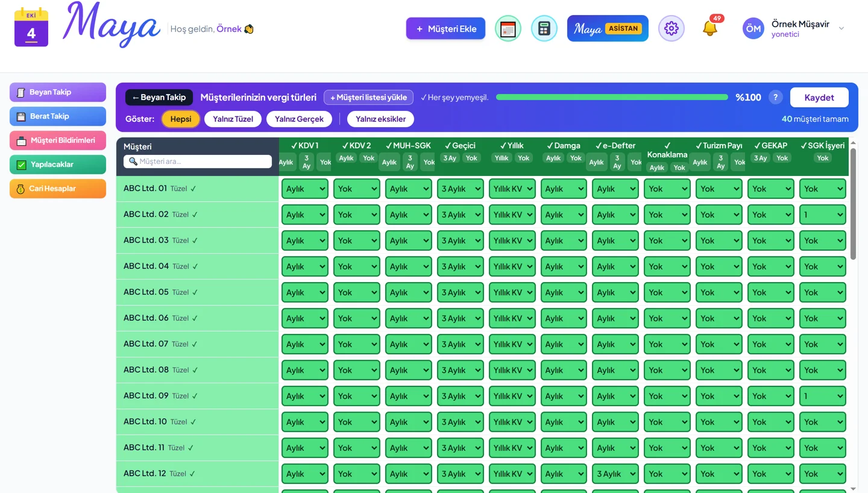Click the Berat Takip floppy disk icon

[21, 116]
